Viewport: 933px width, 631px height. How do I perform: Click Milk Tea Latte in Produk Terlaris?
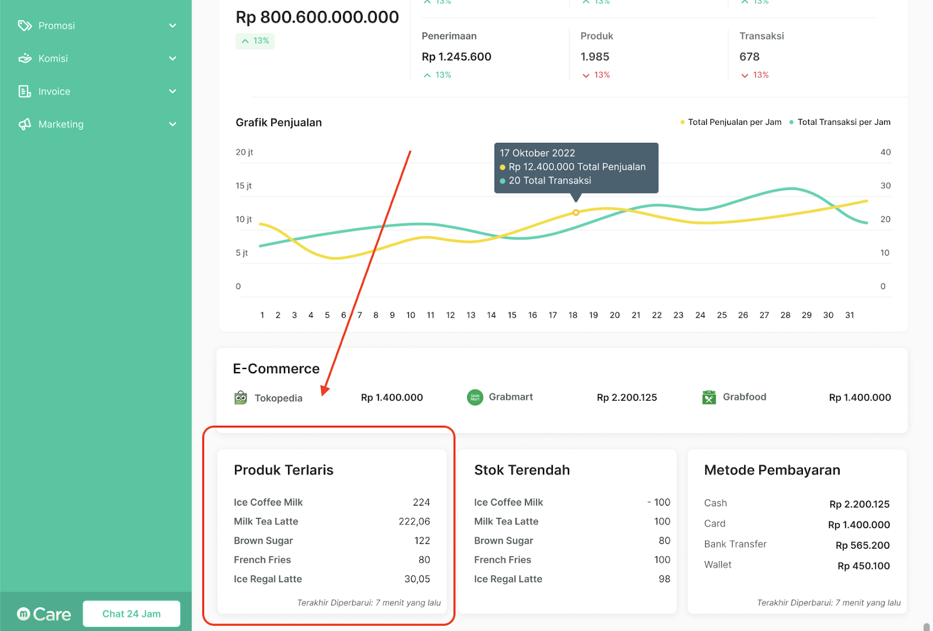266,521
